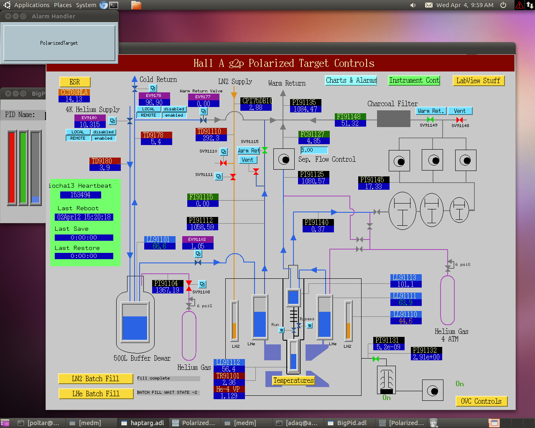This screenshot has width=535, height=428.
Task: Set EV9178 valve to enabled
Action: [174, 115]
